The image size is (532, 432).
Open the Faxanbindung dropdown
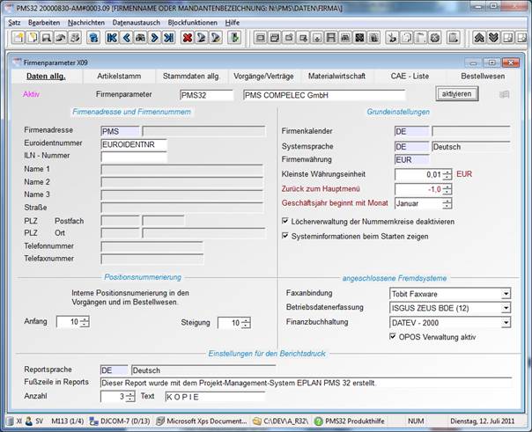coord(506,294)
